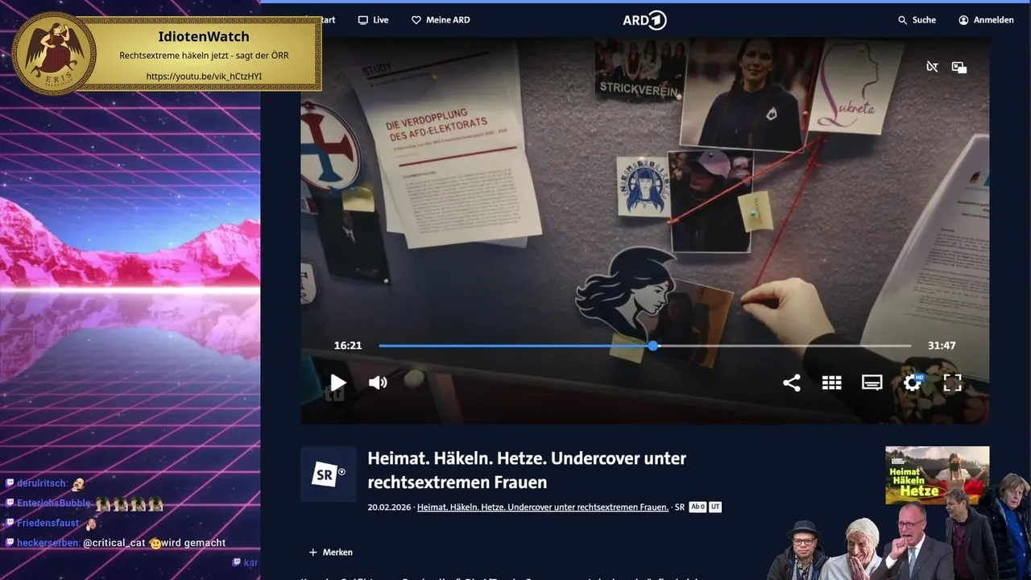
Task: Click the video progress bar handle
Action: 653,346
